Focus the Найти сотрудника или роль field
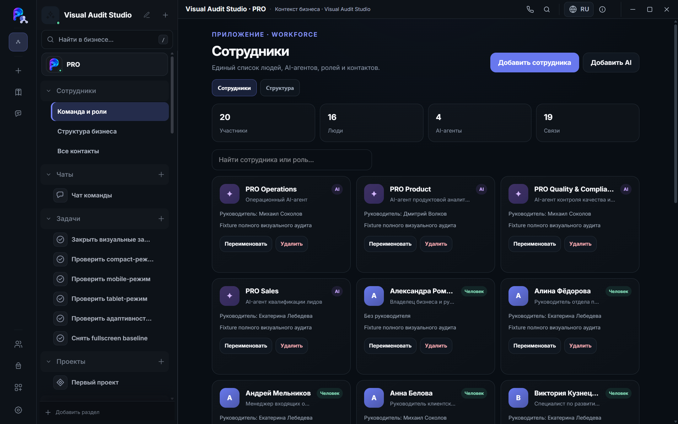 click(x=292, y=160)
